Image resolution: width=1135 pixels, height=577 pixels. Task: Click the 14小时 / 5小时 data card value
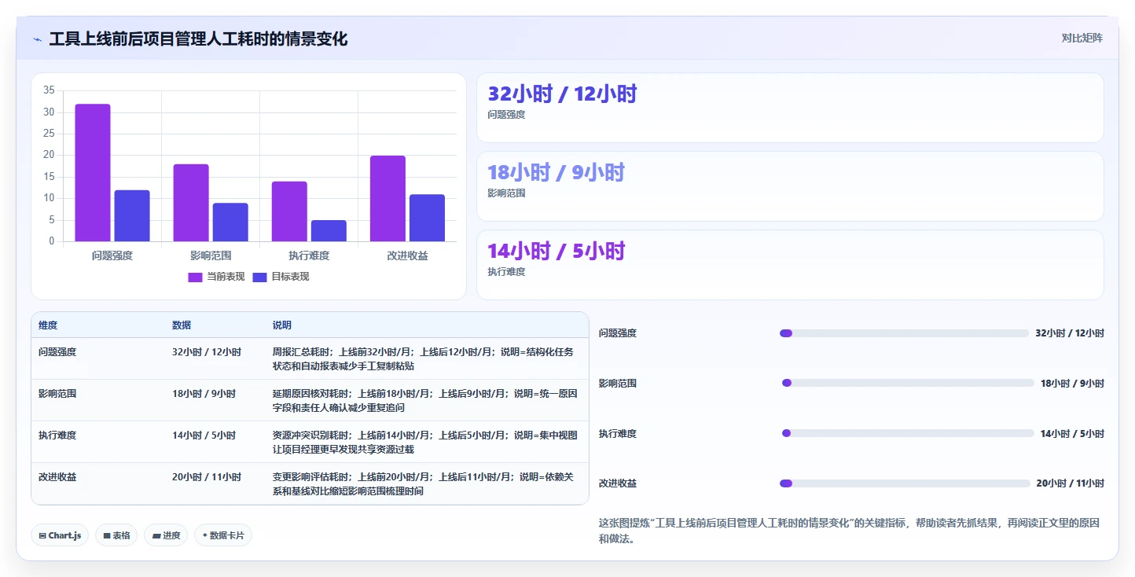556,251
